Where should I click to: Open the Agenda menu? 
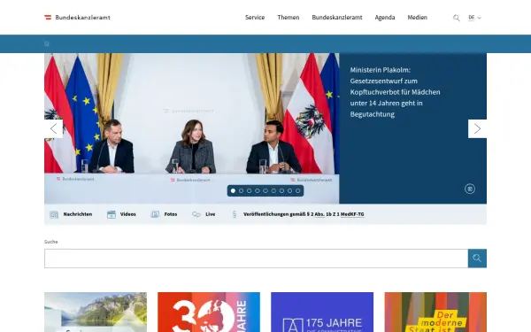pyautogui.click(x=385, y=18)
